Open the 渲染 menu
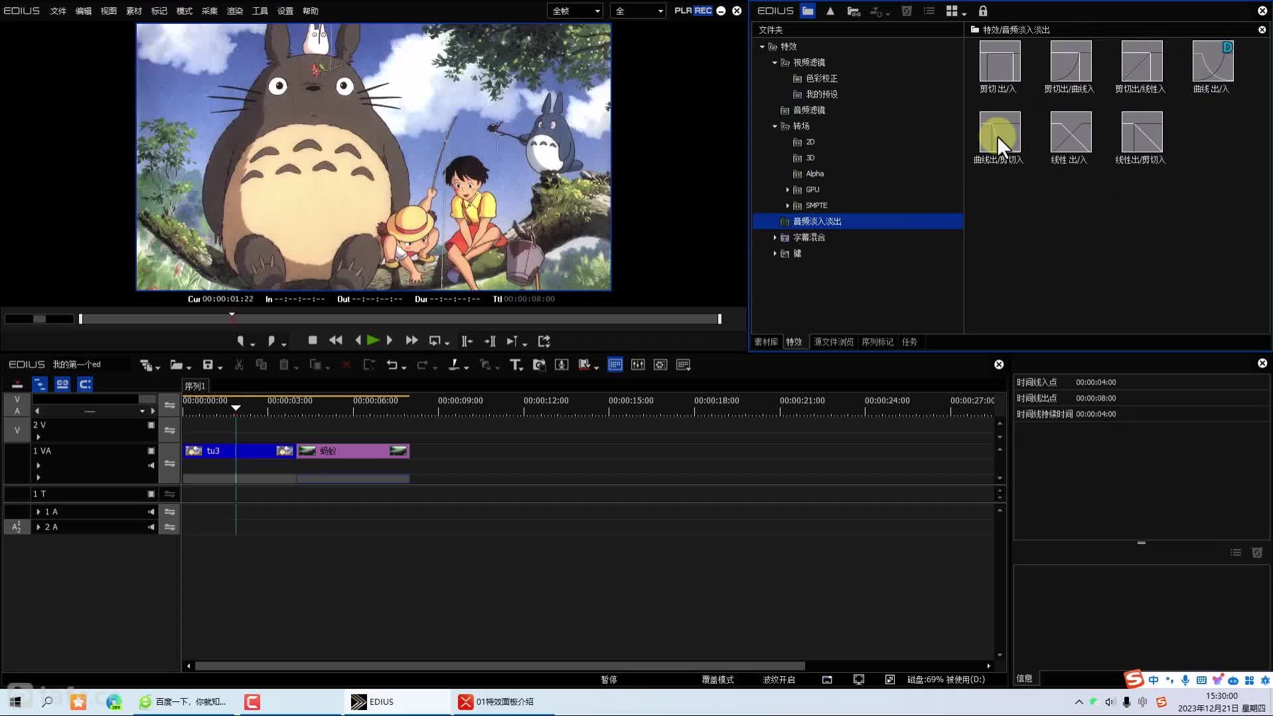The height and width of the screenshot is (716, 1273). tap(235, 11)
